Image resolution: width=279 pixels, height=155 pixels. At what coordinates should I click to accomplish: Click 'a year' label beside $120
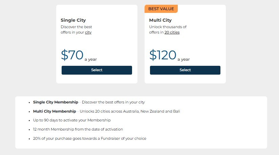[183, 59]
